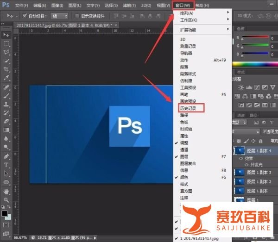Enable the 显示变换控件 checkbox

pyautogui.click(x=77, y=16)
